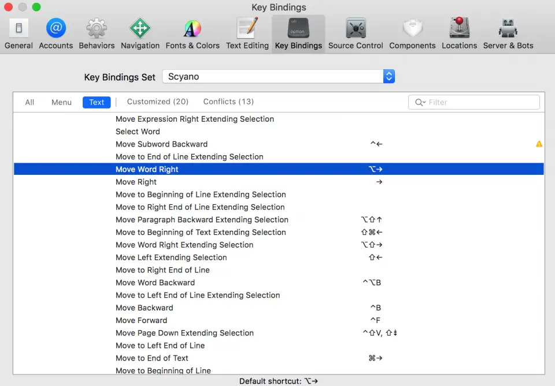Select the Behaviors gear icon
Image resolution: width=555 pixels, height=386 pixels.
coord(97,28)
